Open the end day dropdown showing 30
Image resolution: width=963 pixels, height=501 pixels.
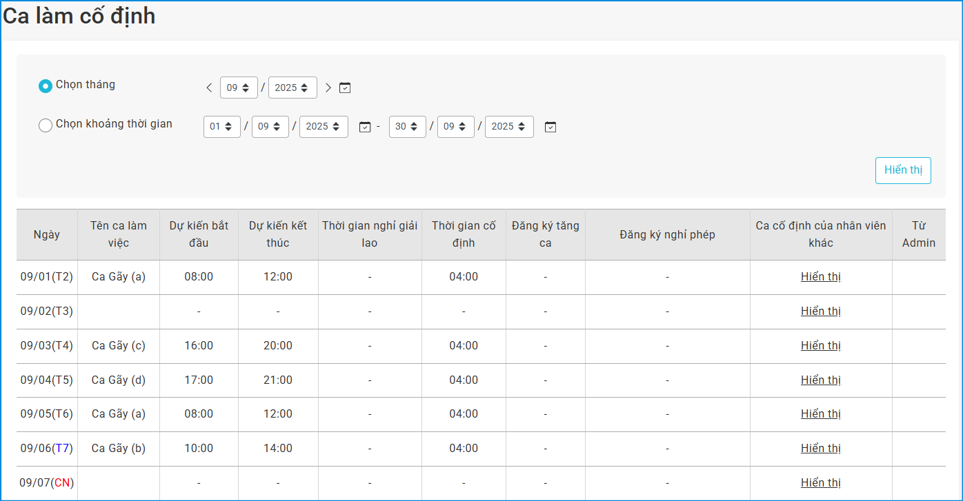407,127
